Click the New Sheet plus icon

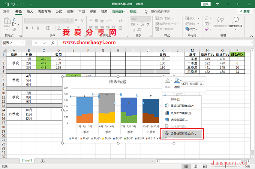pyautogui.click(x=42, y=161)
